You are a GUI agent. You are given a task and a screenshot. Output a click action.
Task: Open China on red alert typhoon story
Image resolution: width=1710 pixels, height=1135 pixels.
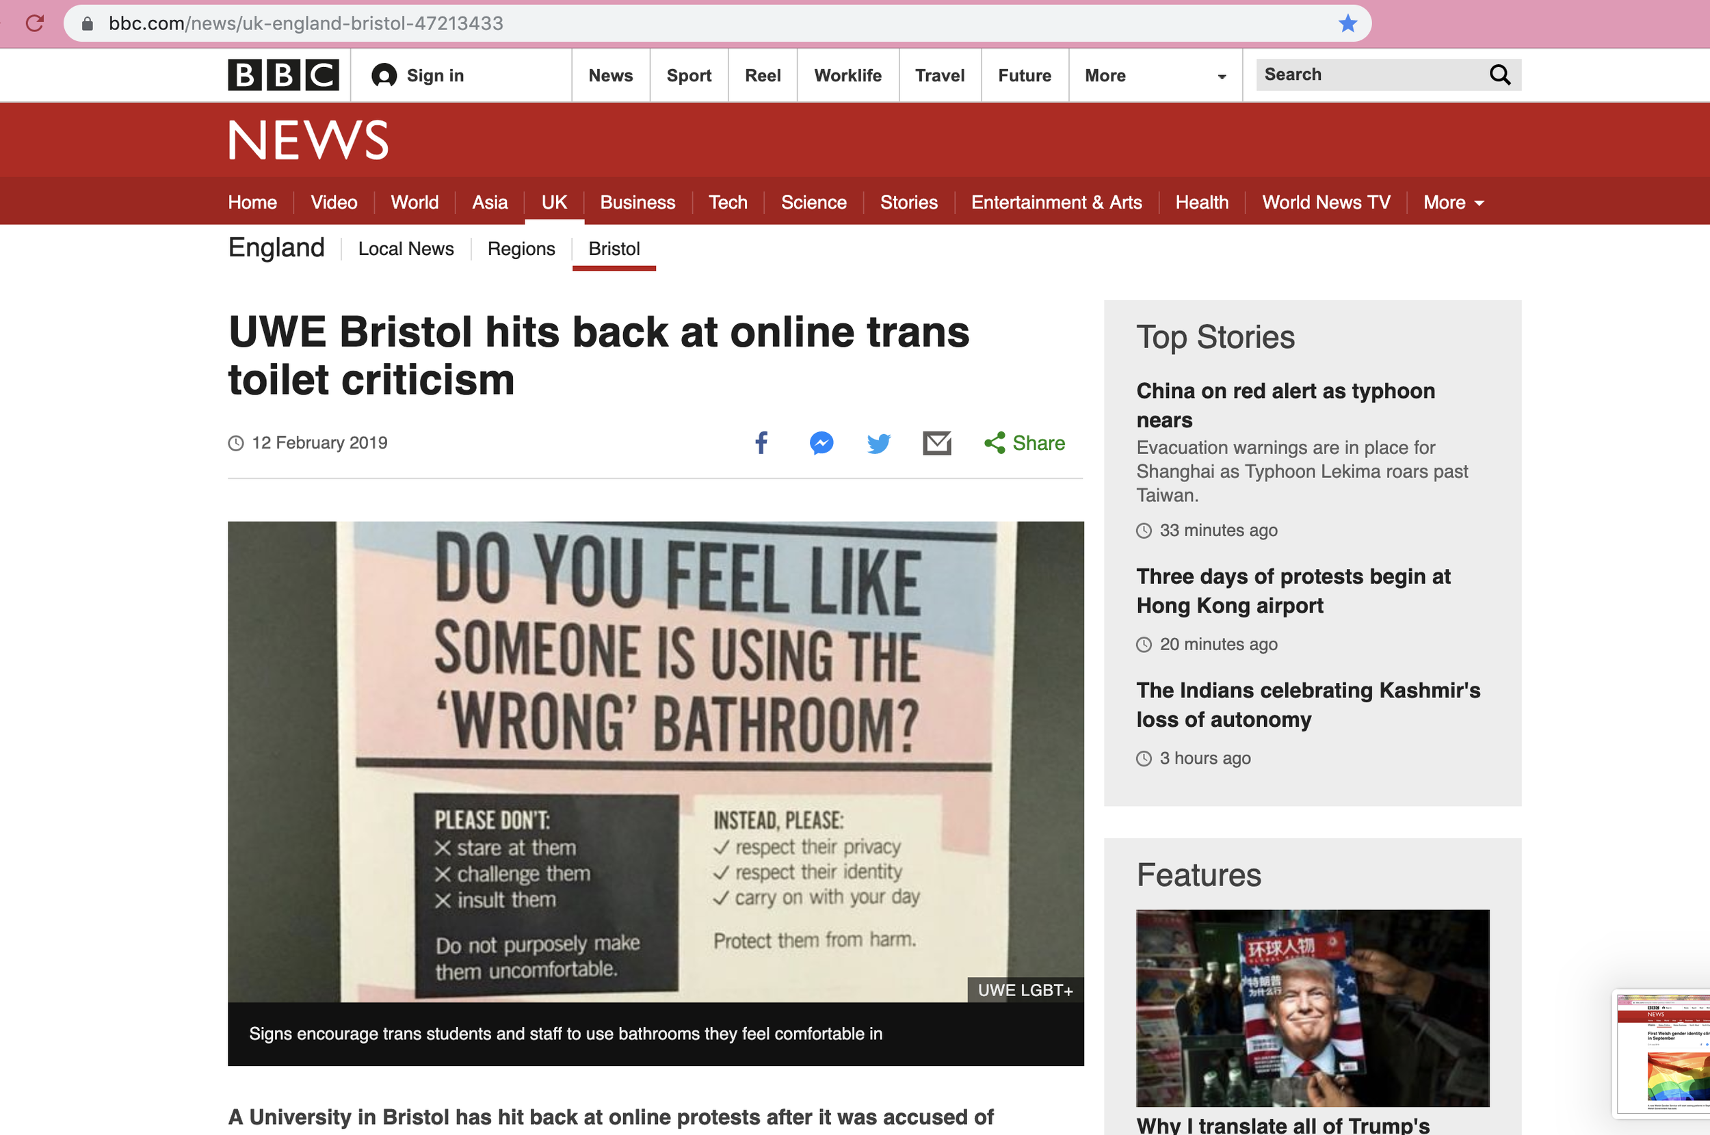tap(1285, 405)
